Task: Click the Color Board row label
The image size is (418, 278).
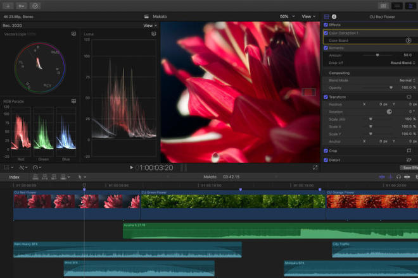Action: click(339, 40)
